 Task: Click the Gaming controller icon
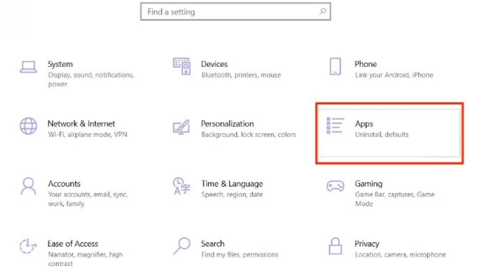coord(335,186)
